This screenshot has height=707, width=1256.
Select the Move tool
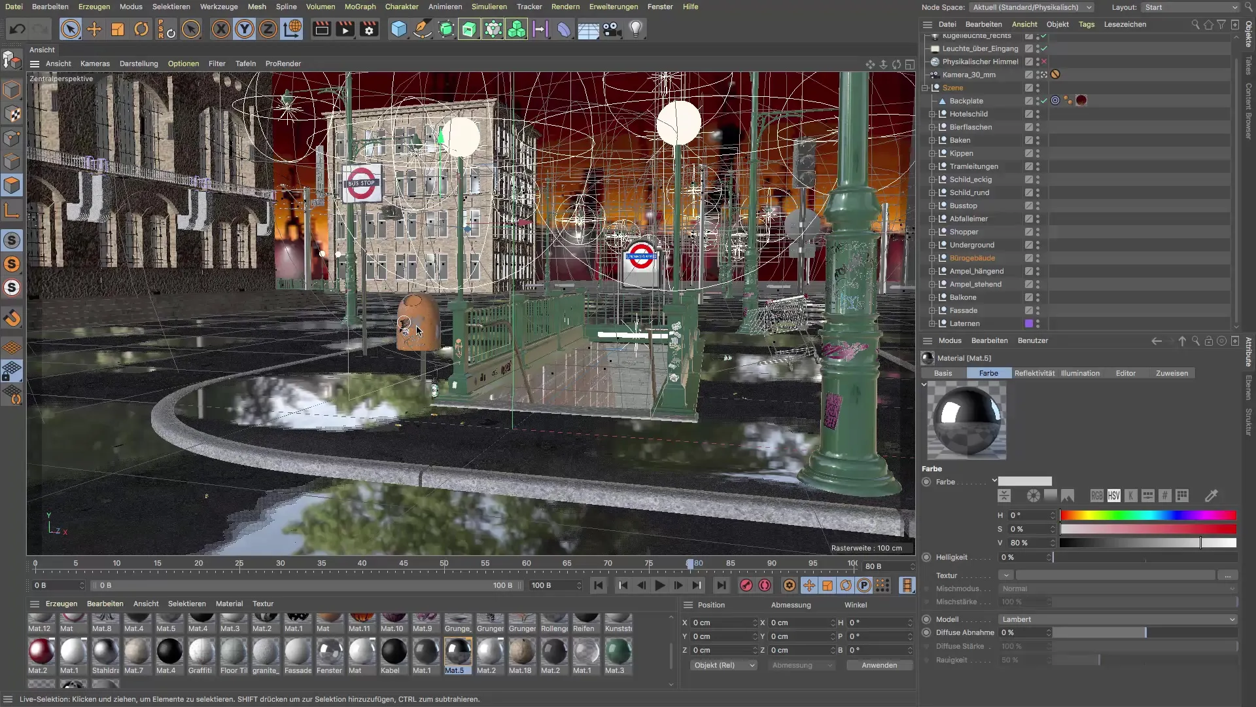click(x=94, y=29)
